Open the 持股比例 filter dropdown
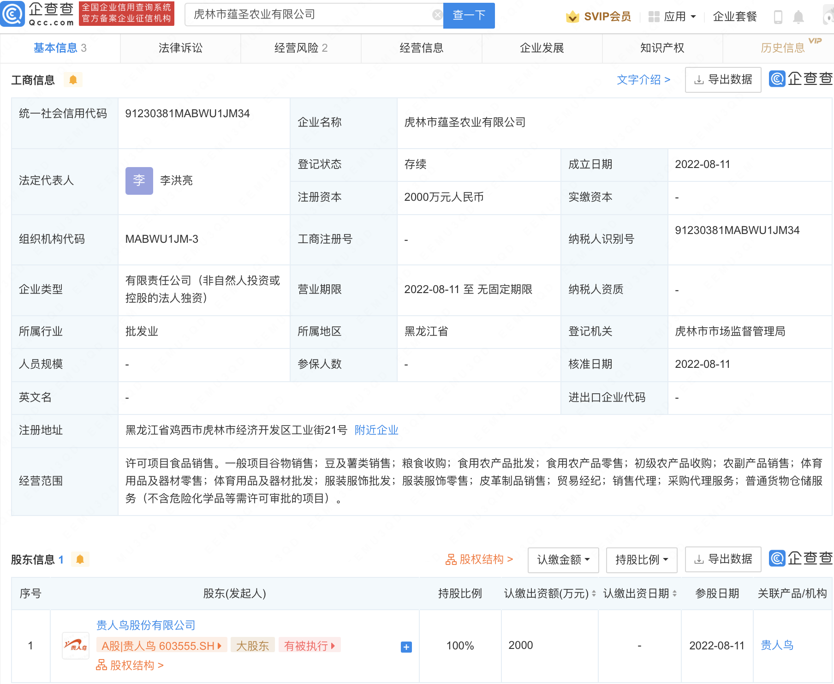The height and width of the screenshot is (684, 834). (642, 560)
